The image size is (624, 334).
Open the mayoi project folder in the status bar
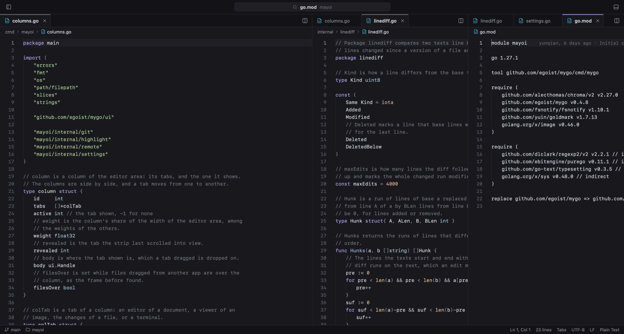35,330
